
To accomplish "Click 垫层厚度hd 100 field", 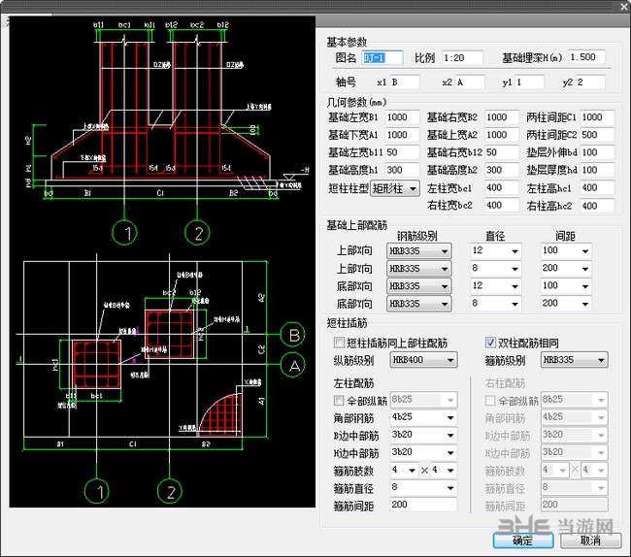I will point(597,170).
